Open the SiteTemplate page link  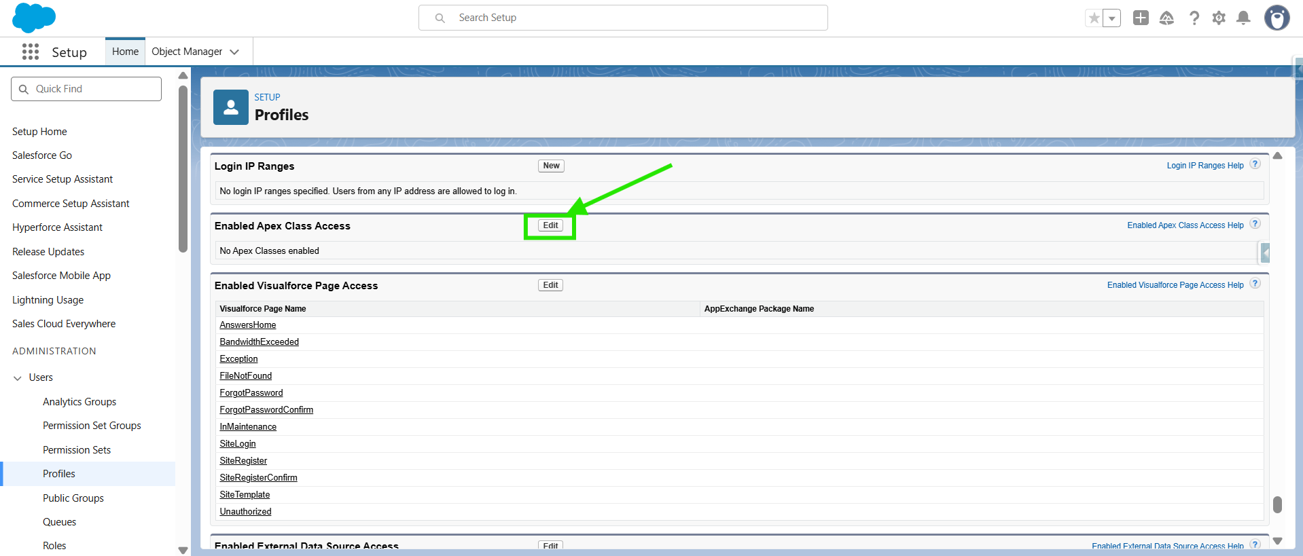(x=245, y=495)
